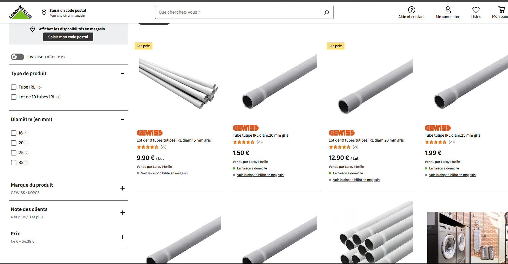Open the Mon panier cart icon
508x264 pixels.
point(502,10)
